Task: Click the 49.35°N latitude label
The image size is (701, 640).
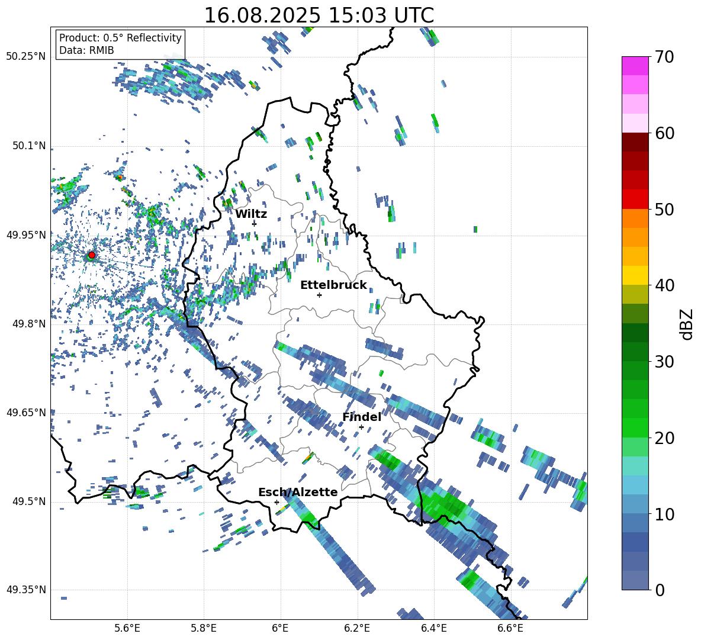Action: click(x=26, y=590)
